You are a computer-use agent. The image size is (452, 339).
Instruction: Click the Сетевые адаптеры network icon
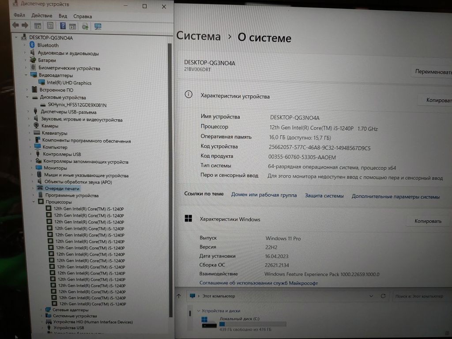coord(48,309)
